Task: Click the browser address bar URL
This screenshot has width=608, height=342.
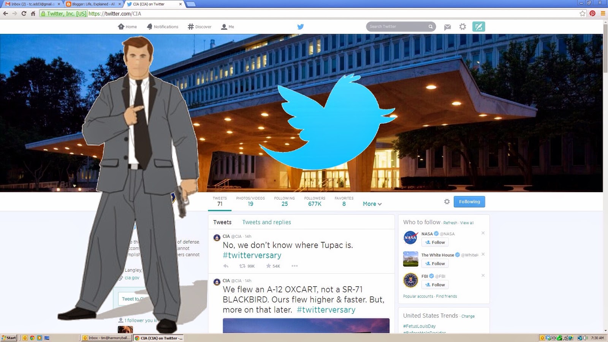Action: coord(115,14)
